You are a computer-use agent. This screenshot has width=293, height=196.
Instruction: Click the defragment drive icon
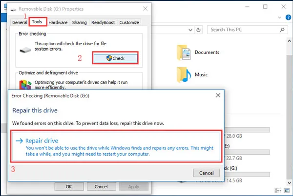[x=25, y=85]
